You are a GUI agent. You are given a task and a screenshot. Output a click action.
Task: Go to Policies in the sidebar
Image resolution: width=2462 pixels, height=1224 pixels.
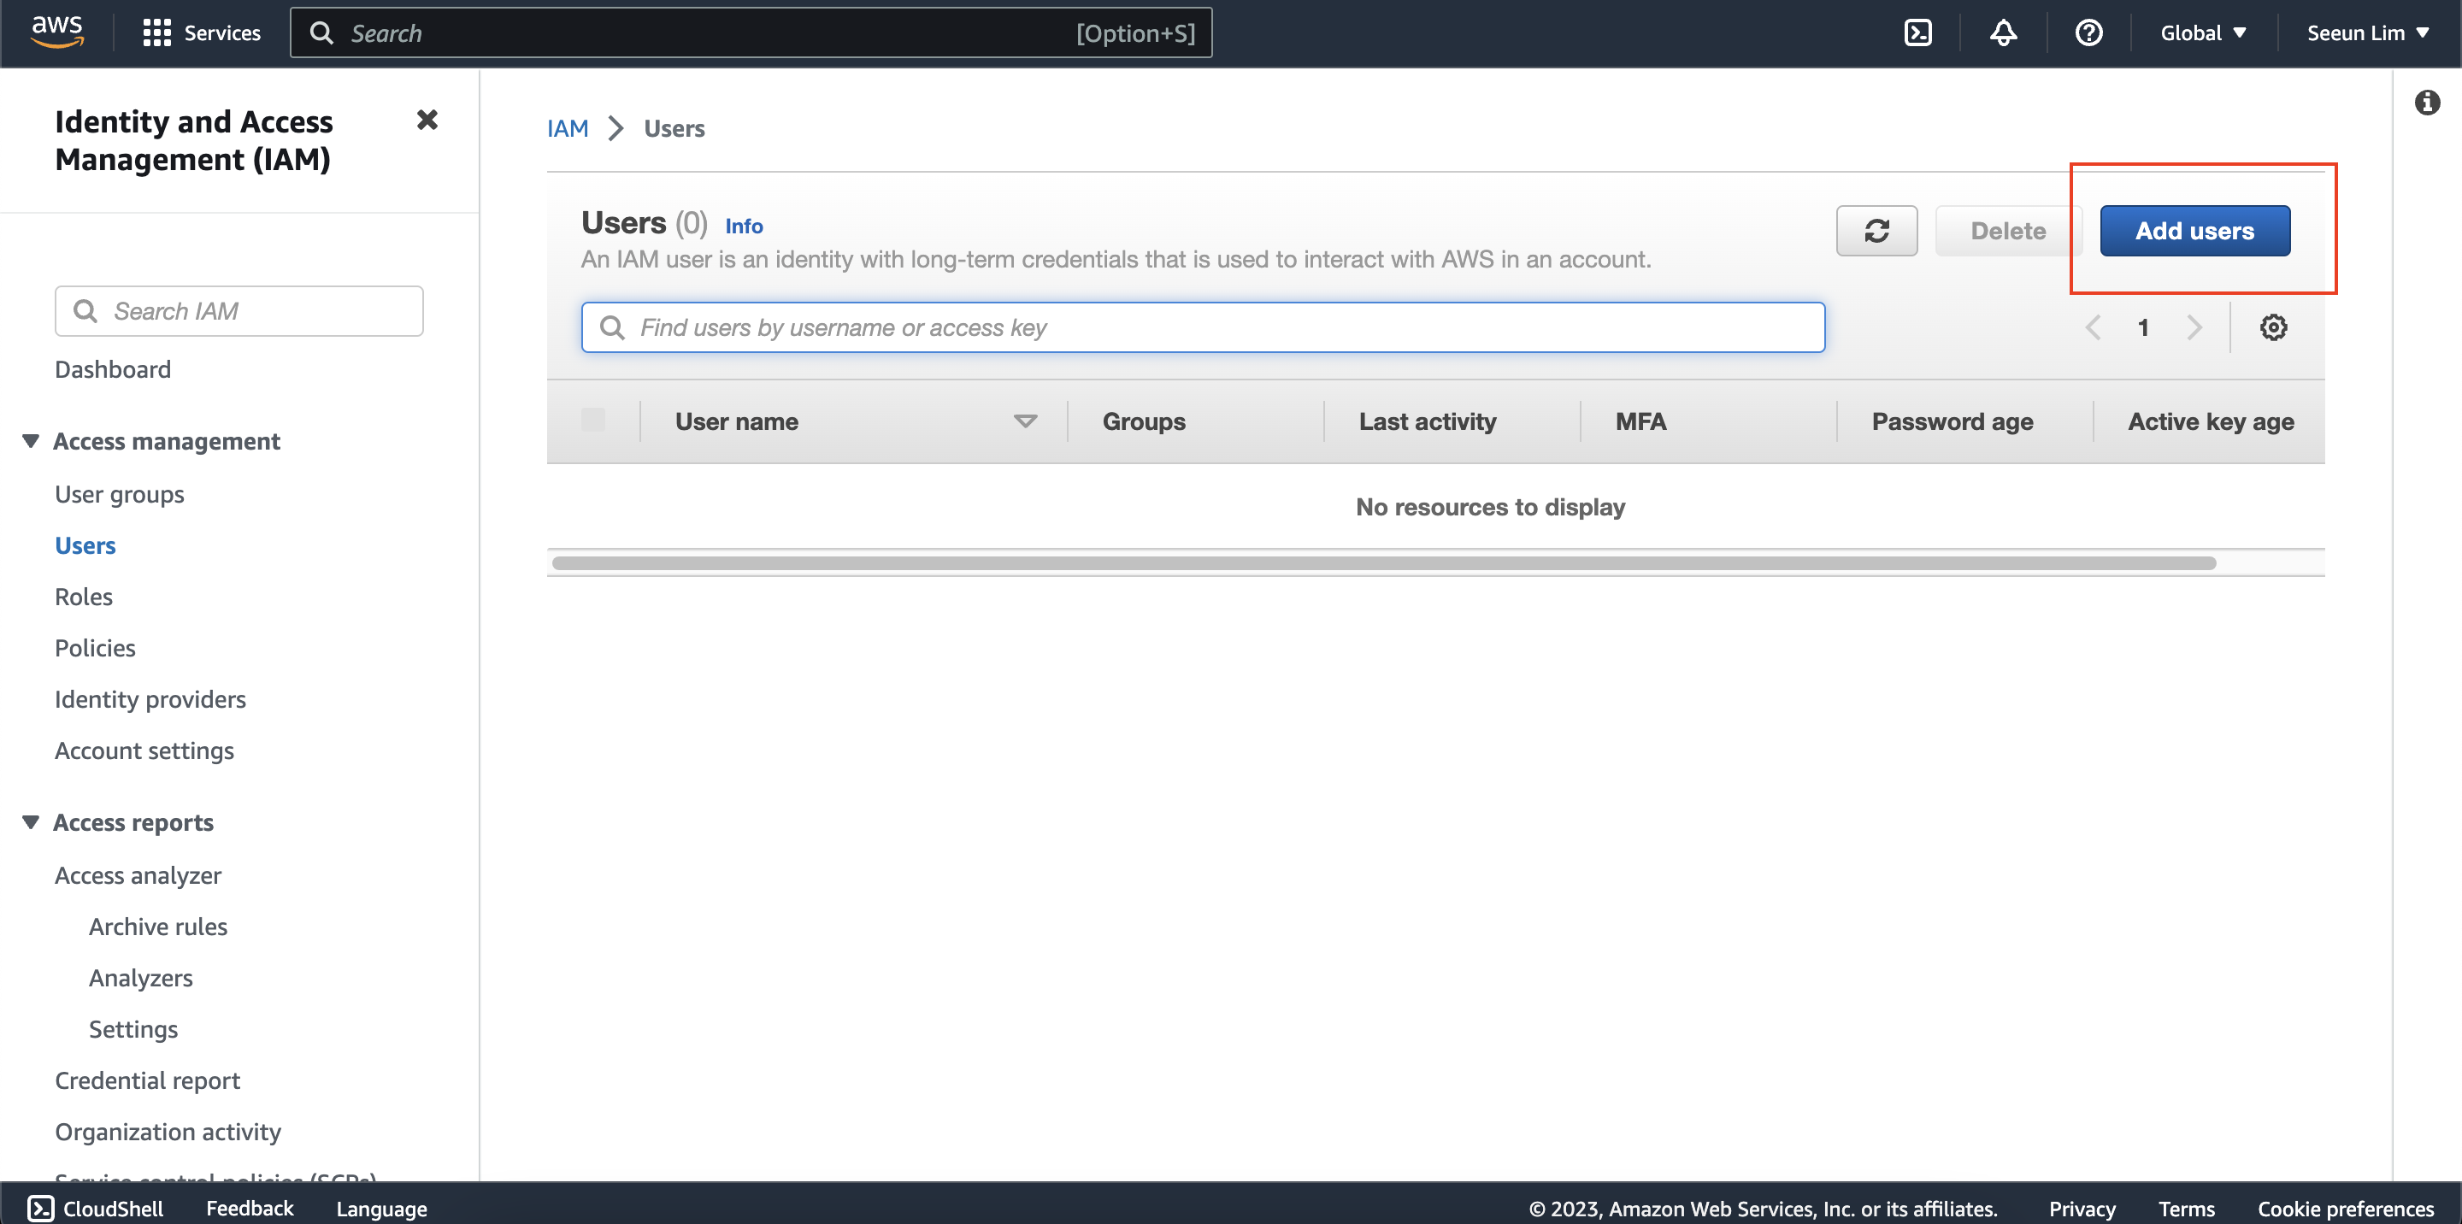(95, 648)
